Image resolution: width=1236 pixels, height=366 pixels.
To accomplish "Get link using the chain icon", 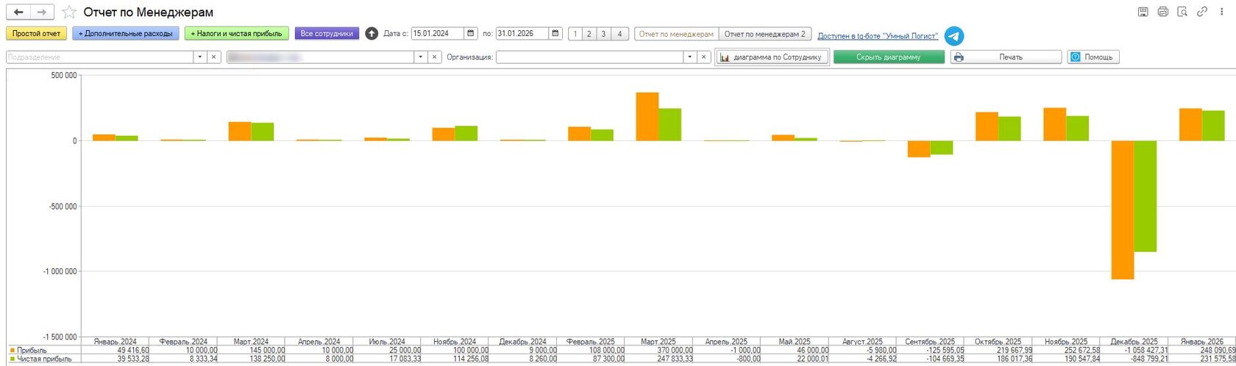I will point(1202,12).
